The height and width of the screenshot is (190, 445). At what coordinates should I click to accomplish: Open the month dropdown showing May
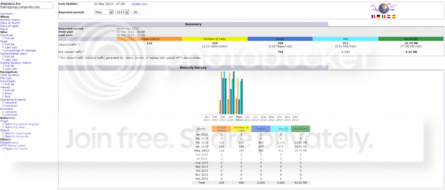click(x=103, y=12)
